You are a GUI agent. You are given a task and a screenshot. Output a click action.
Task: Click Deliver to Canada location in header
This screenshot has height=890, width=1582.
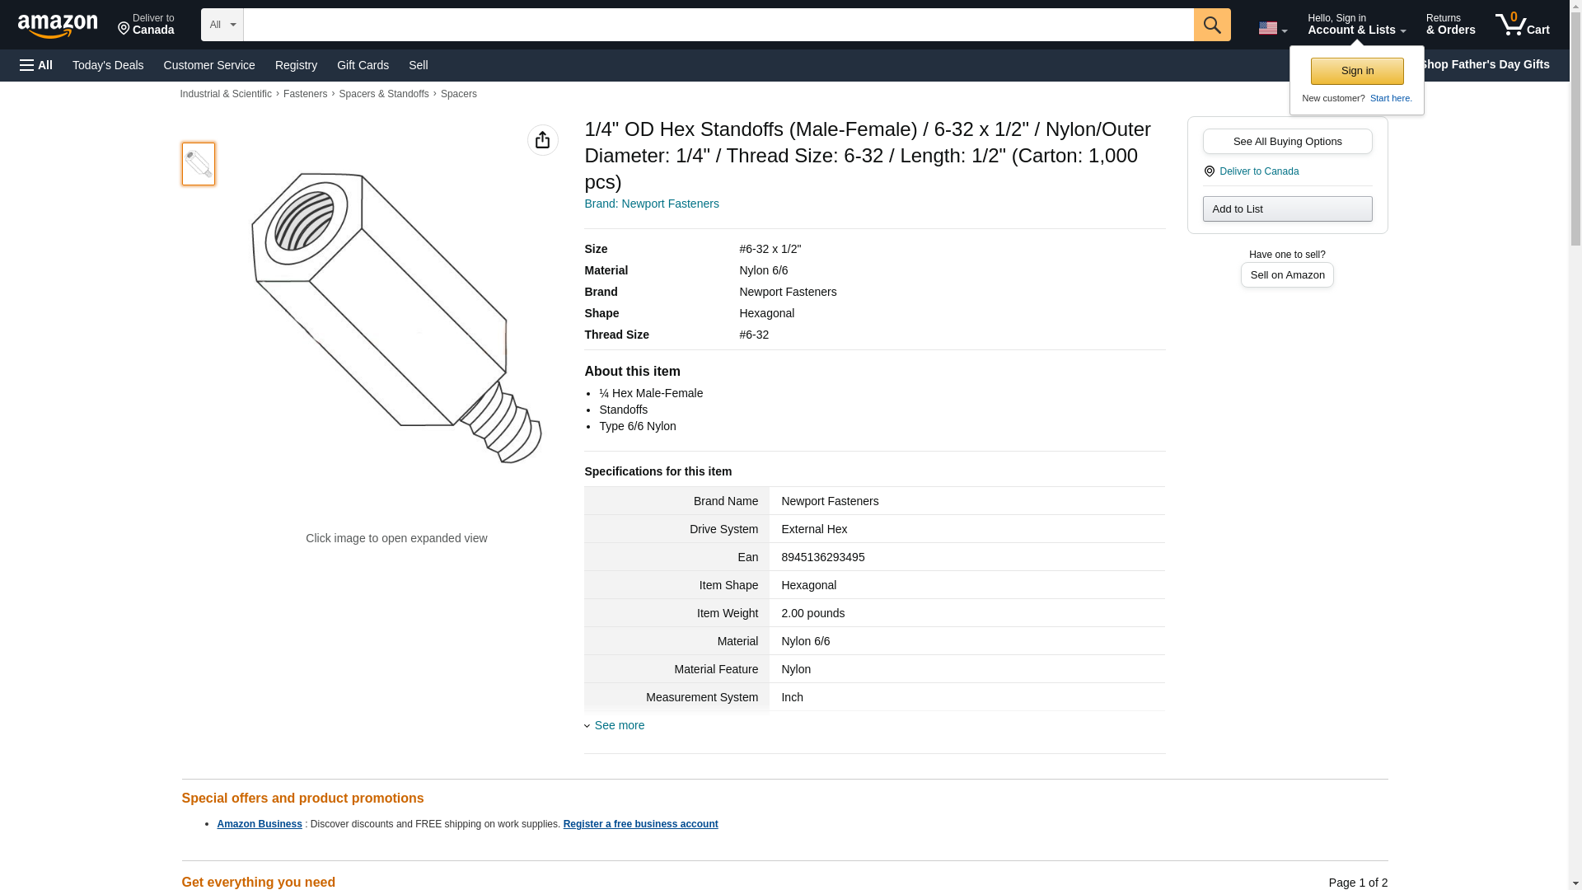tap(146, 25)
